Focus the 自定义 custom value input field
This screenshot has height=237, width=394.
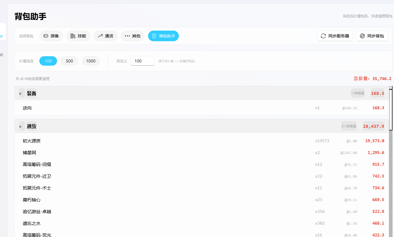(x=142, y=61)
